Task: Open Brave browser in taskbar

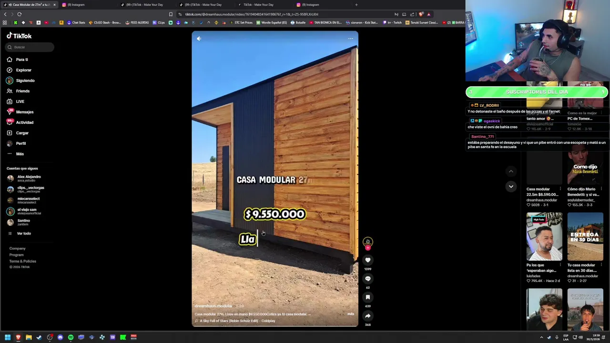Action: click(18, 337)
